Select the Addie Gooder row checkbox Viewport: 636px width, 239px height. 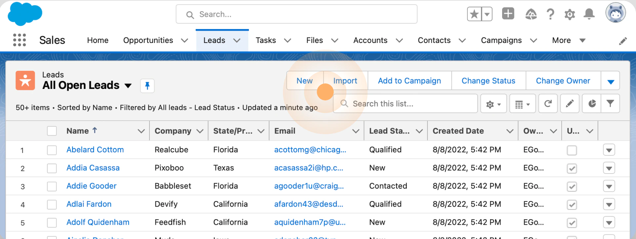click(x=52, y=186)
